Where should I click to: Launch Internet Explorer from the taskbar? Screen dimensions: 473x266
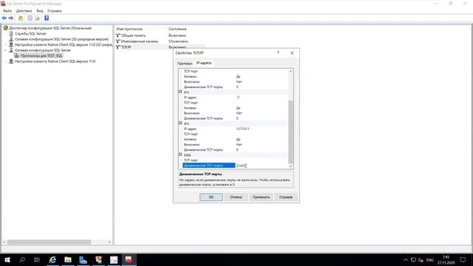(52, 259)
